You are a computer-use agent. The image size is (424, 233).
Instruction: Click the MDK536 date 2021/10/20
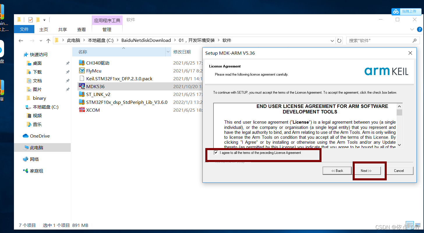point(188,86)
